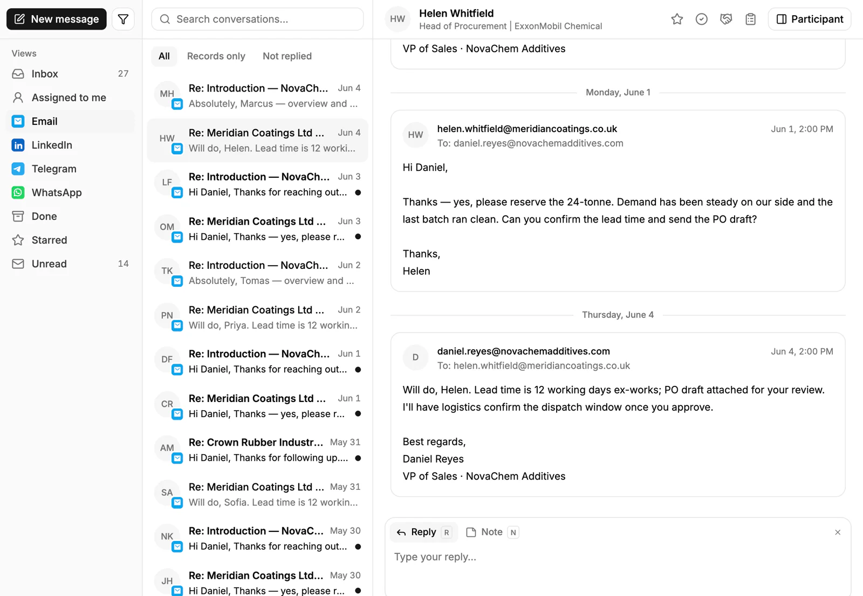
Task: Open the clipboard notes icon in header
Action: click(x=750, y=19)
